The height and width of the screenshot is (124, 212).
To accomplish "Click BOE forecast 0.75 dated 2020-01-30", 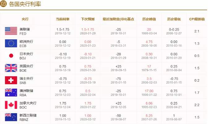I will pos(88,68).
